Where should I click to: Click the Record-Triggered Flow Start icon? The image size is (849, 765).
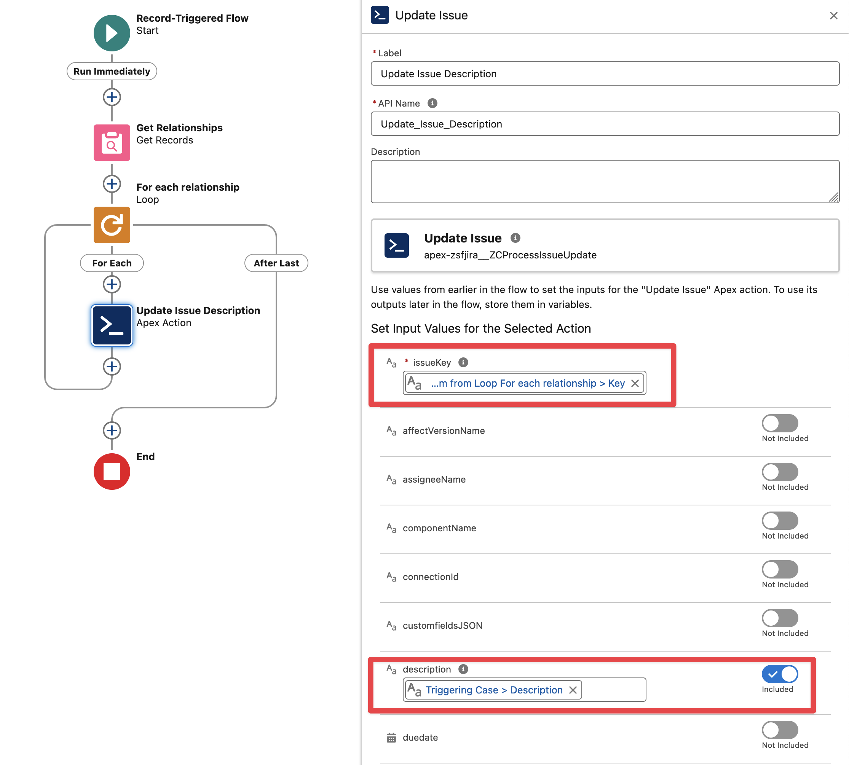[x=112, y=33]
